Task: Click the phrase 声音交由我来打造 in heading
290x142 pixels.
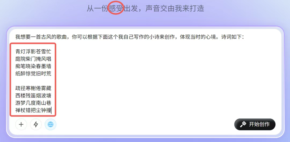Action: point(175,9)
